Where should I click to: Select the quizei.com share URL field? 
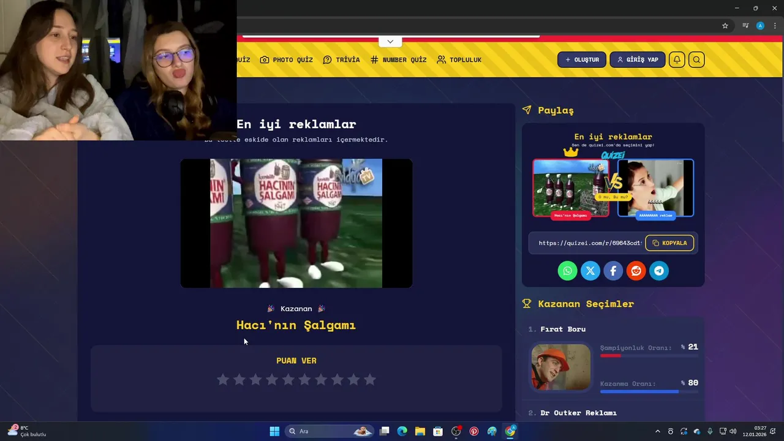(590, 243)
